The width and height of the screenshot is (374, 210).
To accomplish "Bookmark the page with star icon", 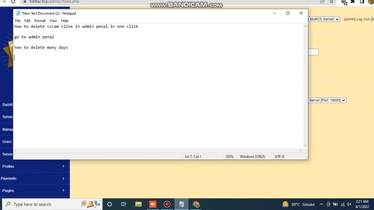I will pyautogui.click(x=331, y=2).
